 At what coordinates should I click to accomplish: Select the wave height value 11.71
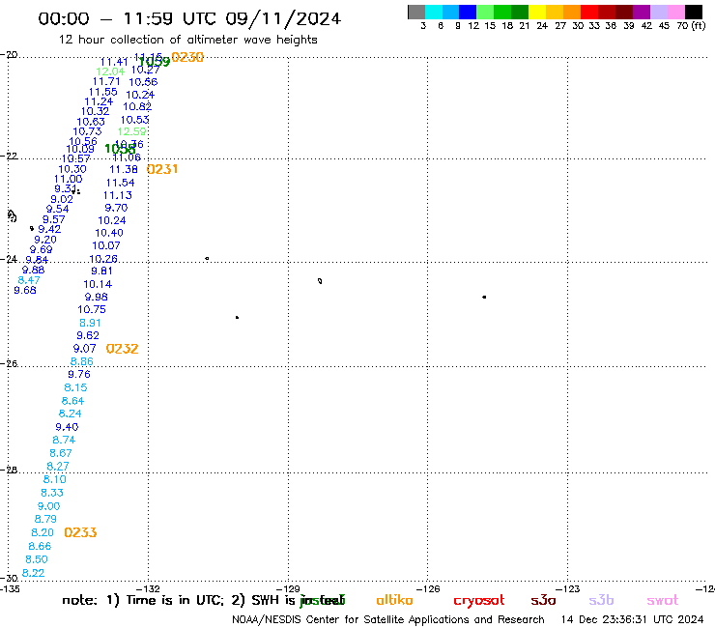tap(106, 81)
